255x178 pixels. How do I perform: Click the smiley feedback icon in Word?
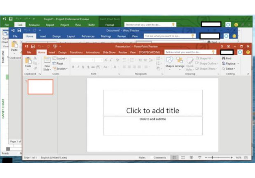(x=234, y=36)
